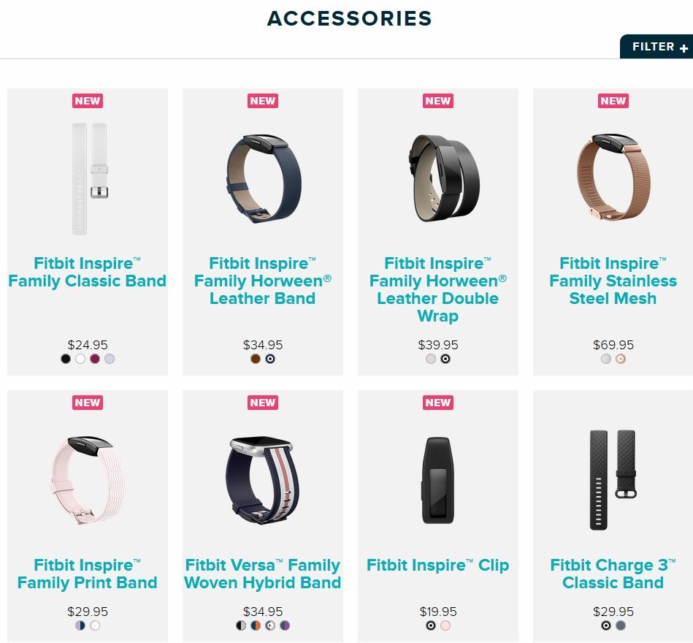The height and width of the screenshot is (643, 693).
Task: Choose blue-gray swatch for Charge 3 Classic Band
Action: 621,625
